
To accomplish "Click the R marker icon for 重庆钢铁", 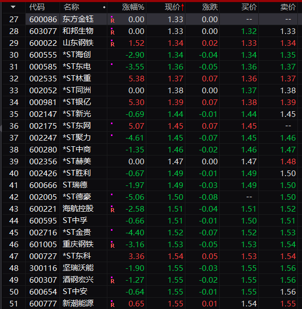I will click(112, 245).
